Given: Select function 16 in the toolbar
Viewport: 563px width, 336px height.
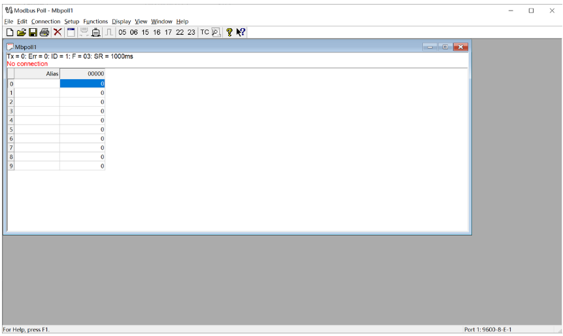Looking at the screenshot, I should pyautogui.click(x=156, y=32).
